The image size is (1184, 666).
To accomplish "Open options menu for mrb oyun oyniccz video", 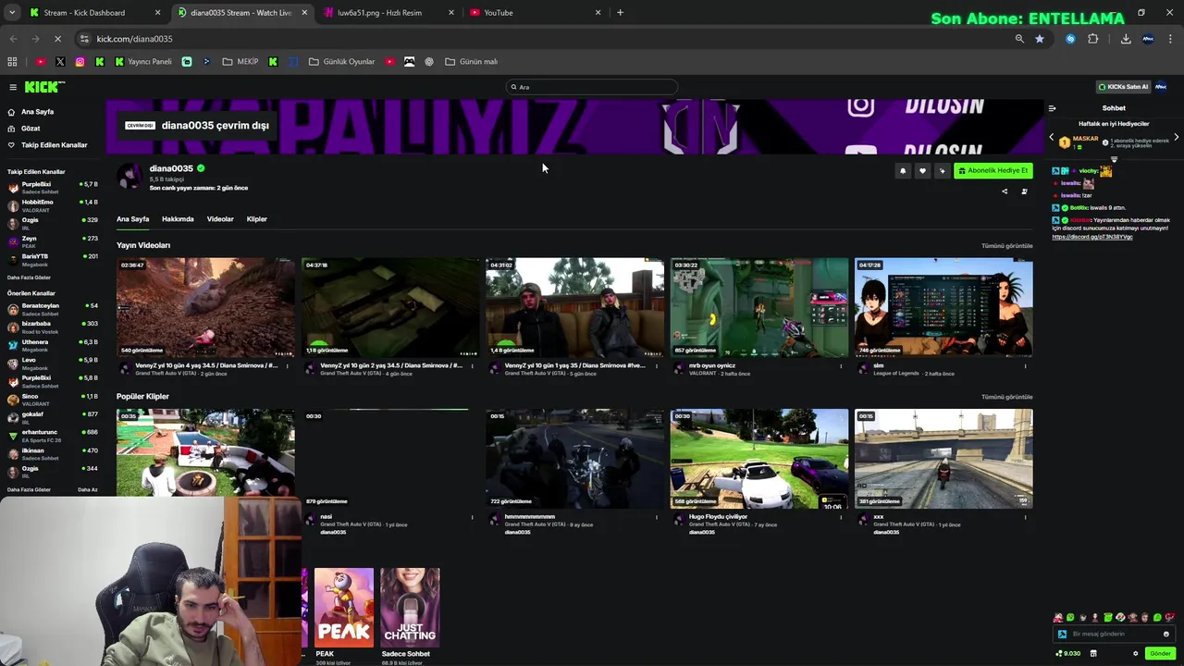I will [841, 366].
